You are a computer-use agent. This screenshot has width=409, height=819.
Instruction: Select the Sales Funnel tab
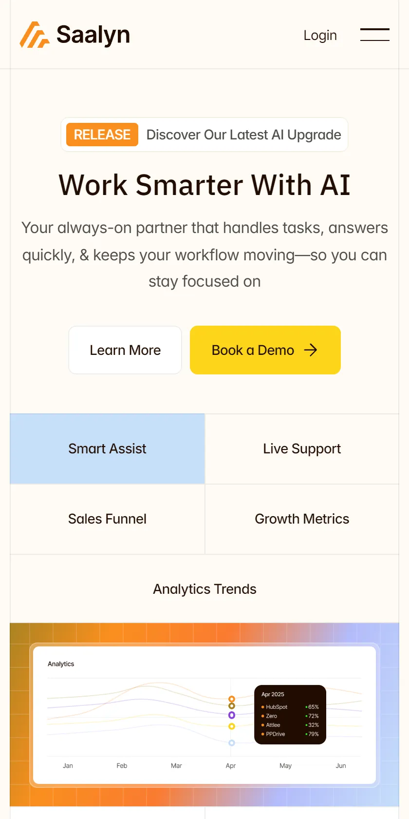tap(107, 519)
